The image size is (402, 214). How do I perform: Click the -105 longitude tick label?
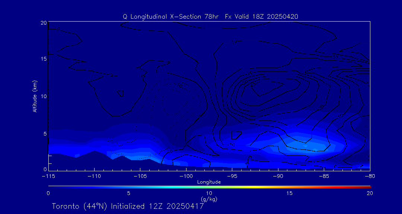point(140,176)
